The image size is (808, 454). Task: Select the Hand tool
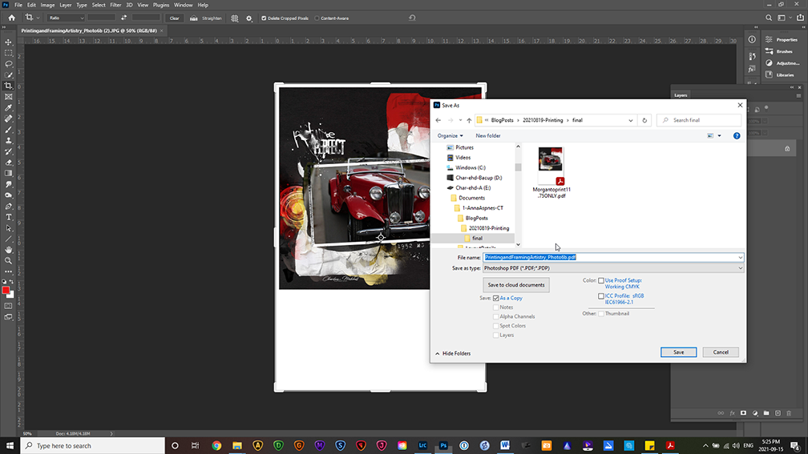click(8, 250)
